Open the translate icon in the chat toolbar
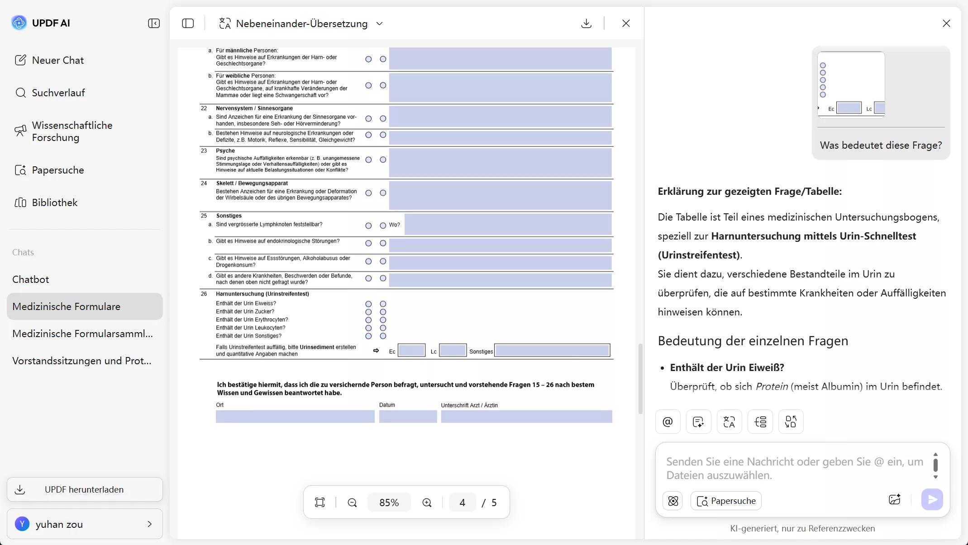This screenshot has width=968, height=545. coord(729,421)
